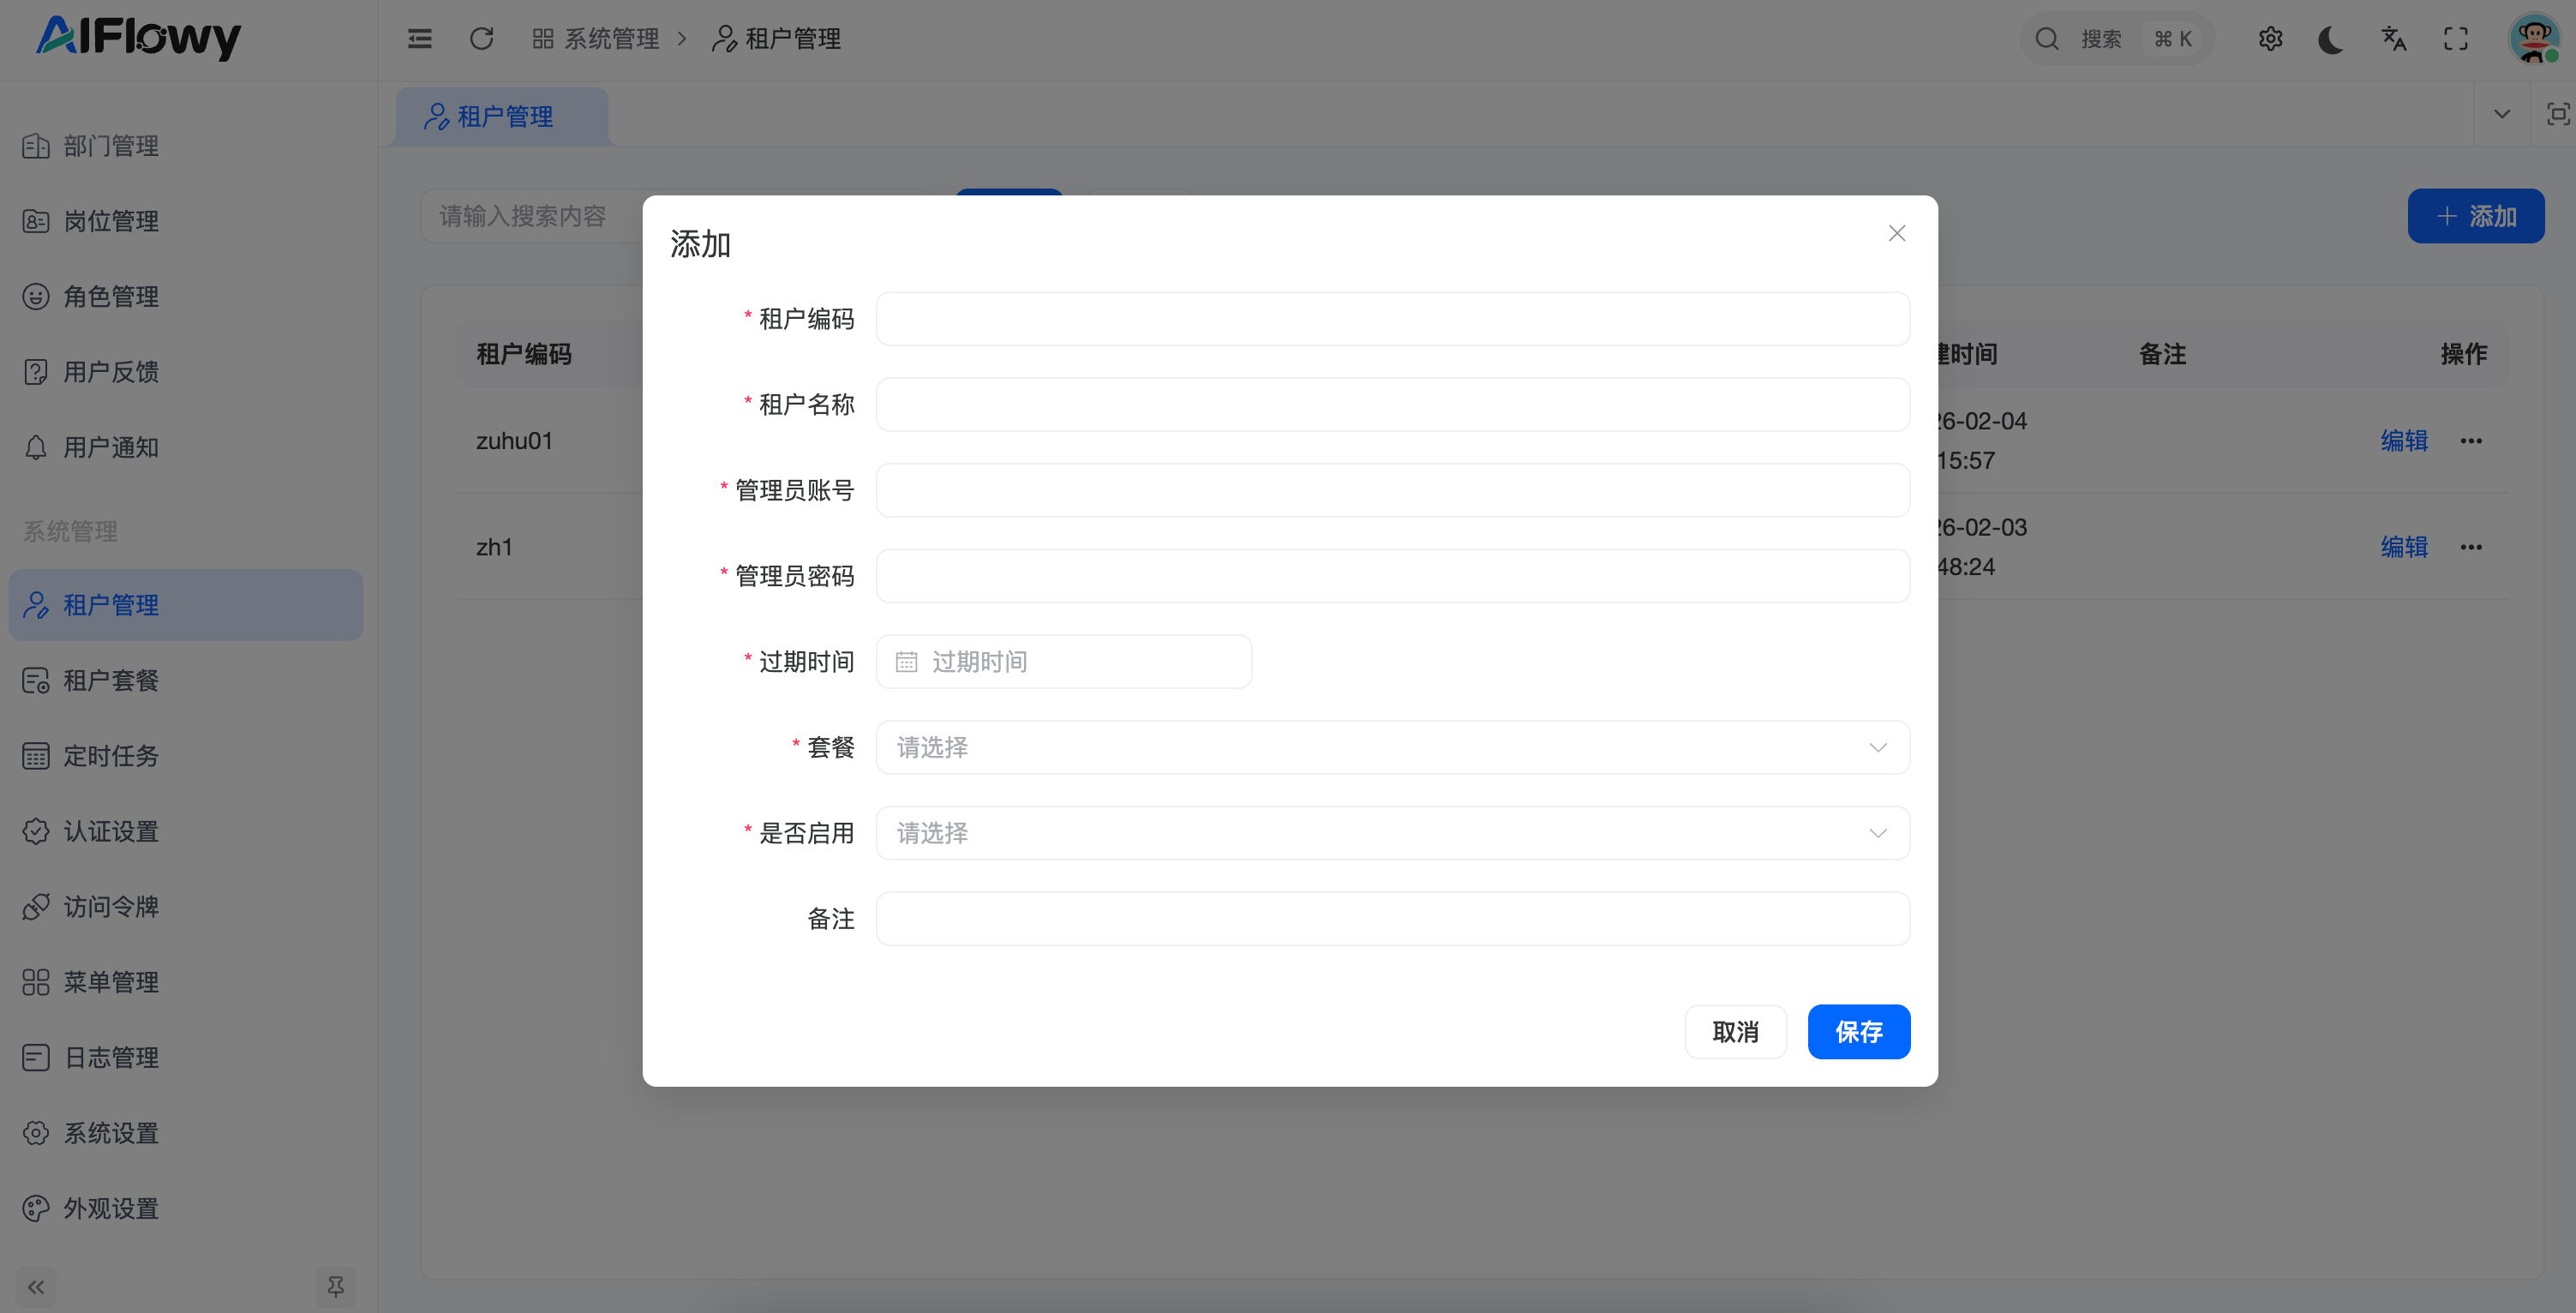Expand the tabs chevron dropdown at top right
Viewport: 2576px width, 1313px height.
[2502, 114]
